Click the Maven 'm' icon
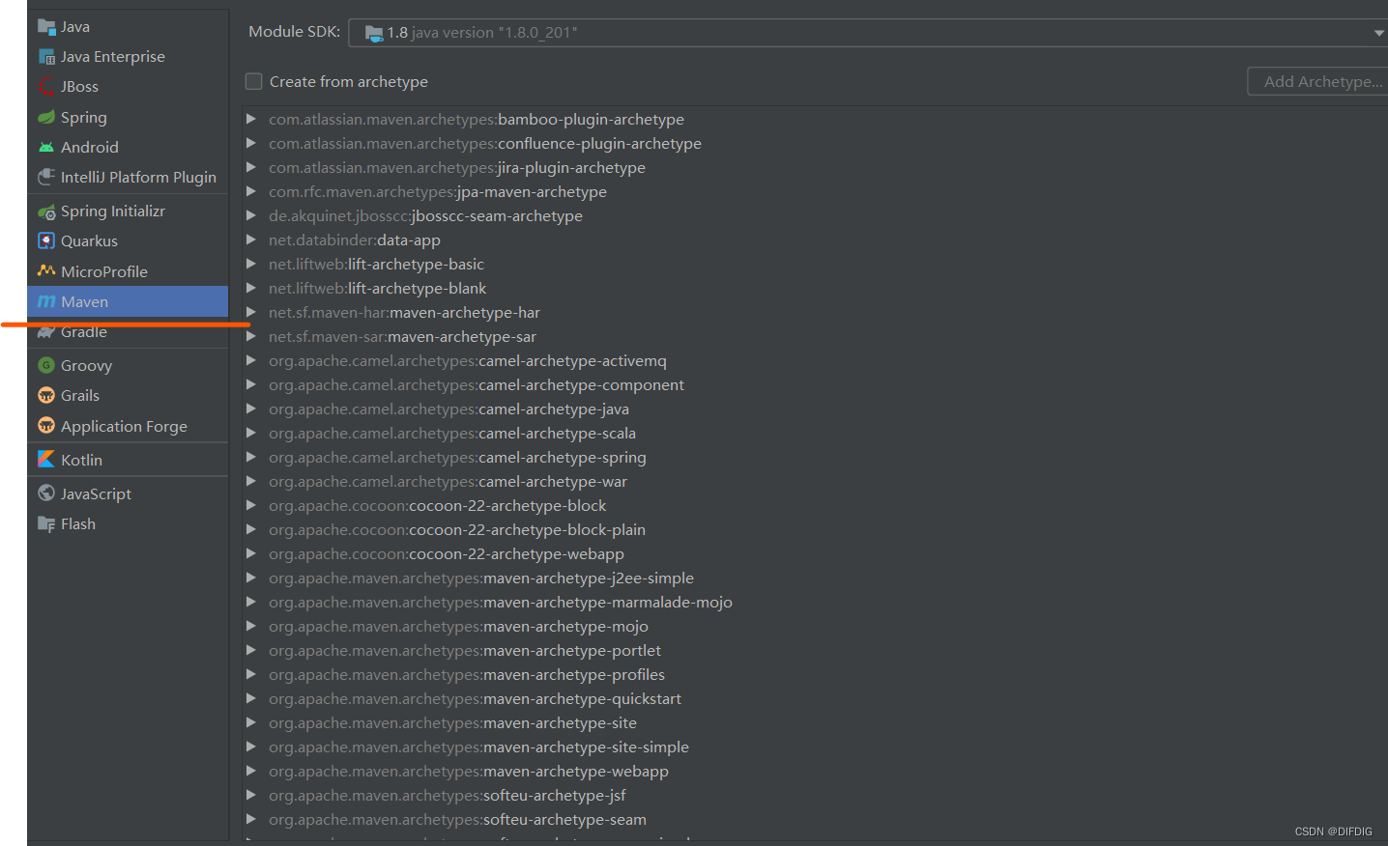1388x846 pixels. (46, 301)
